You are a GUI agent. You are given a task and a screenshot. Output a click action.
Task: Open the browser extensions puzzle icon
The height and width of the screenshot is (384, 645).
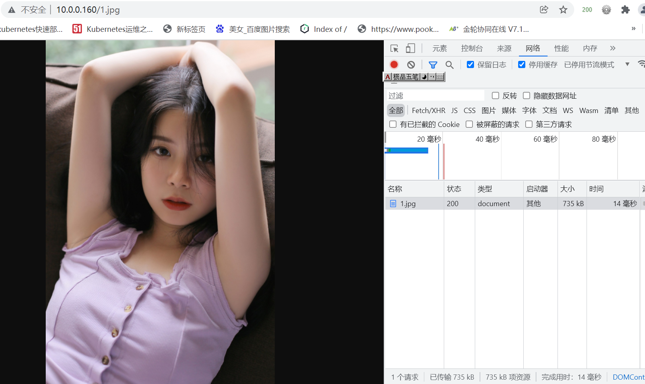click(625, 10)
